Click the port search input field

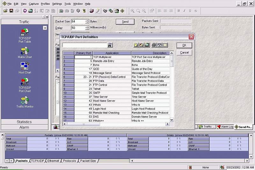[x=84, y=45]
